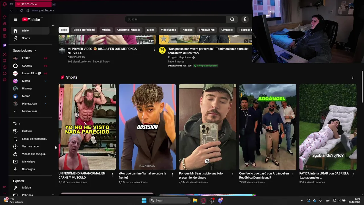Toggle YouTube hamburger guide menu
364x205 pixels.
[15, 19]
